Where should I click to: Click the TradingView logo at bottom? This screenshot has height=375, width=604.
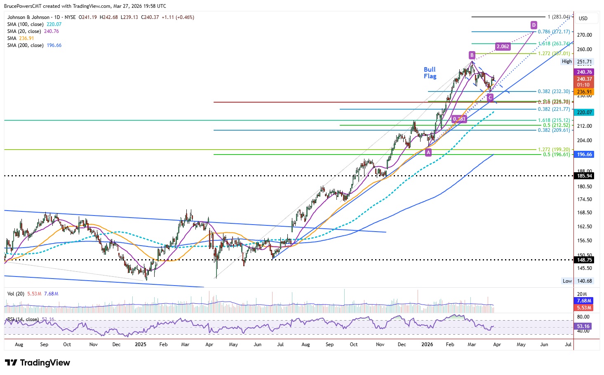tap(38, 363)
